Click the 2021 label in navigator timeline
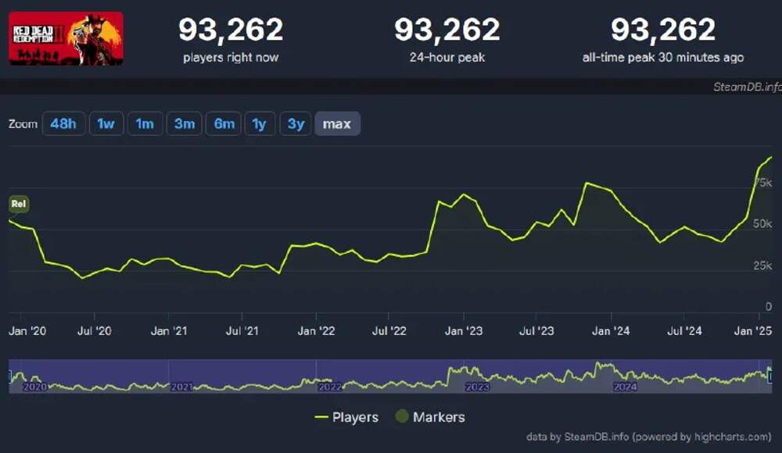The width and height of the screenshot is (782, 453). pos(181,387)
